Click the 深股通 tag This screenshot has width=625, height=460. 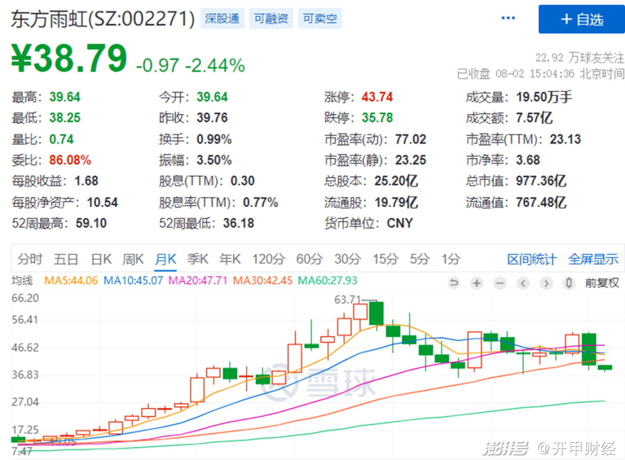coord(222,19)
